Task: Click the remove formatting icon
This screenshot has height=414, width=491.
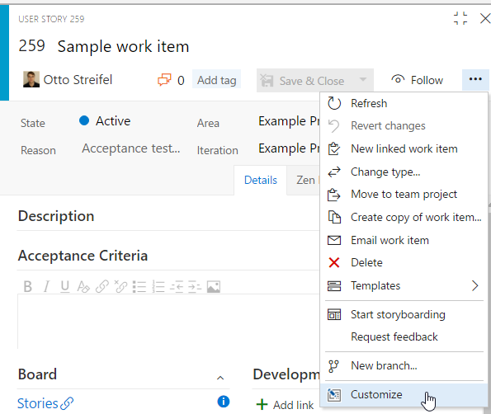Action: point(83,286)
